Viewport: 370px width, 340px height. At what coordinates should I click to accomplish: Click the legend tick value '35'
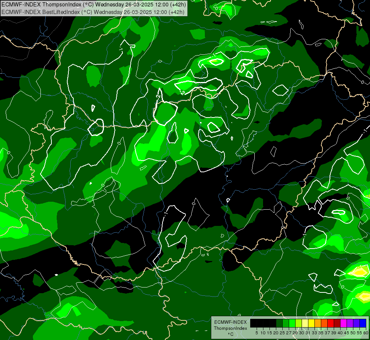(321, 333)
